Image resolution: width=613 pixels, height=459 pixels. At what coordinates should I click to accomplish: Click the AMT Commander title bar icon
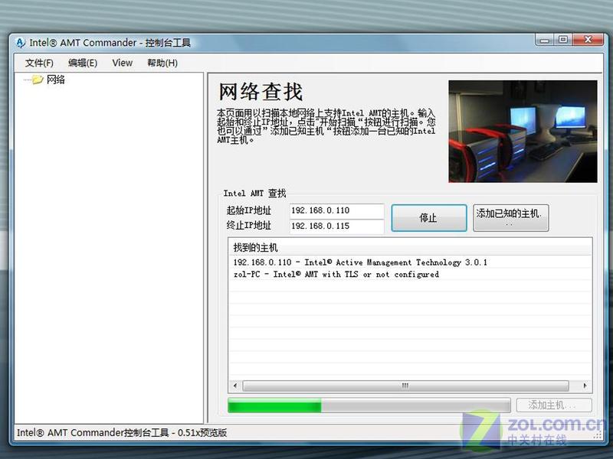21,43
